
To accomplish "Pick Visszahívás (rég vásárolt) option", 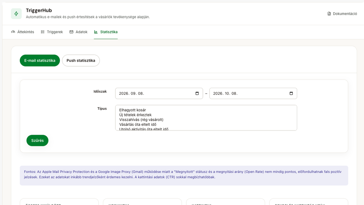I will pos(206,120).
